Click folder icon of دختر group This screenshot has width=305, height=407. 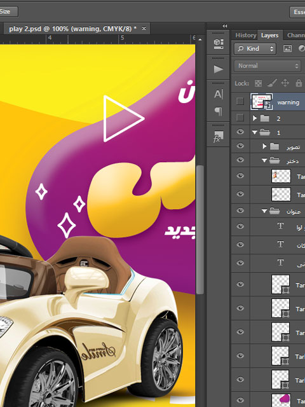[x=274, y=160]
